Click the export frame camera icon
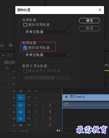The height and width of the screenshot is (138, 109). point(11,45)
